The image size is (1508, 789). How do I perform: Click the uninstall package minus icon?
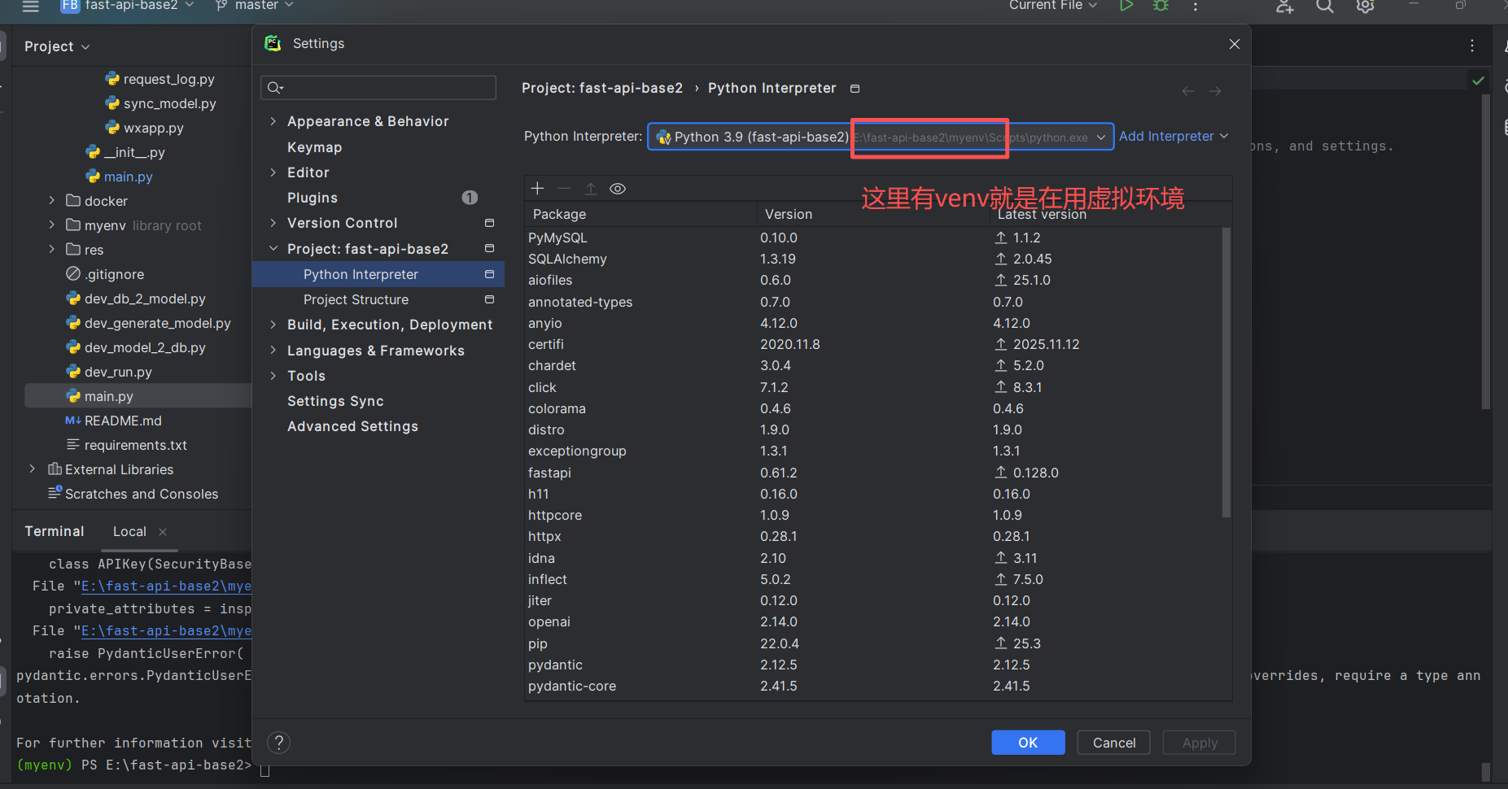(x=564, y=189)
